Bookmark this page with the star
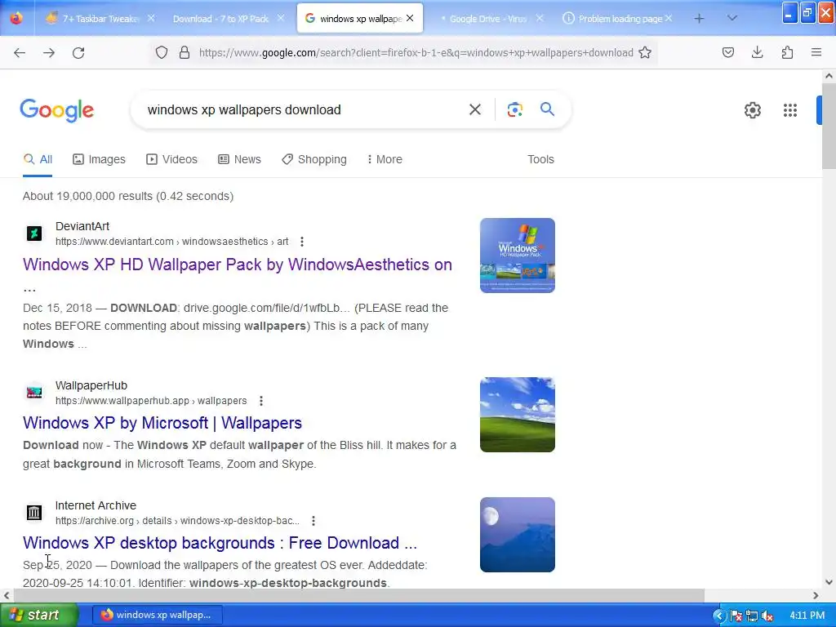 tap(645, 52)
